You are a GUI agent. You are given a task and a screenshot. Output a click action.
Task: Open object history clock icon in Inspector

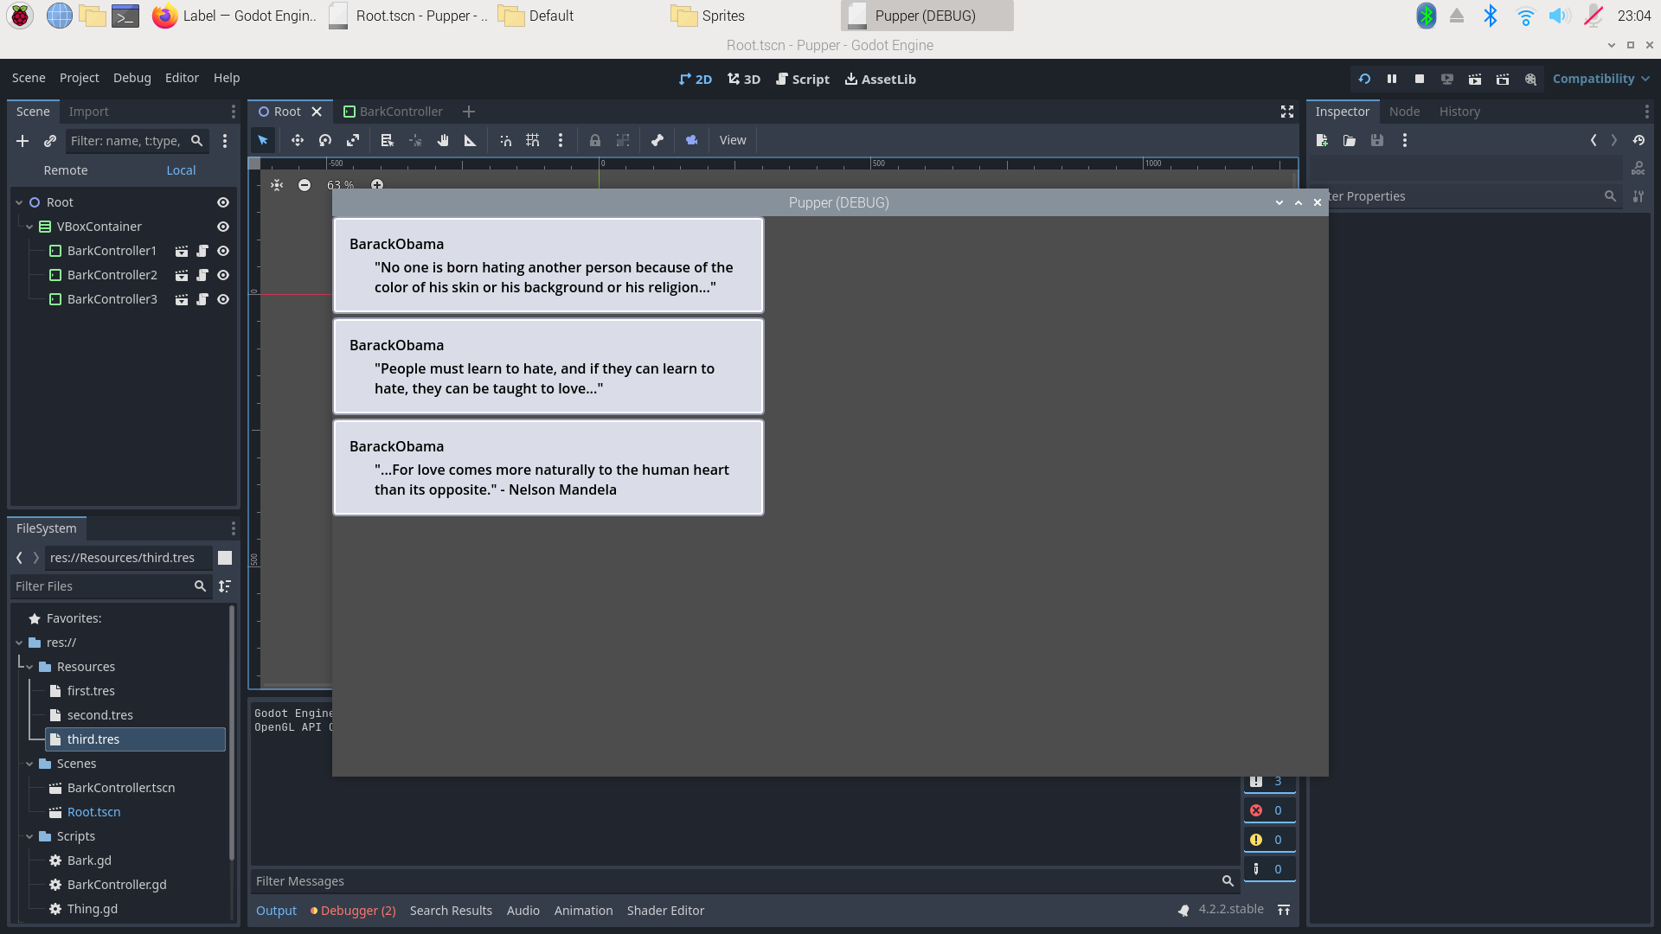[x=1639, y=140]
